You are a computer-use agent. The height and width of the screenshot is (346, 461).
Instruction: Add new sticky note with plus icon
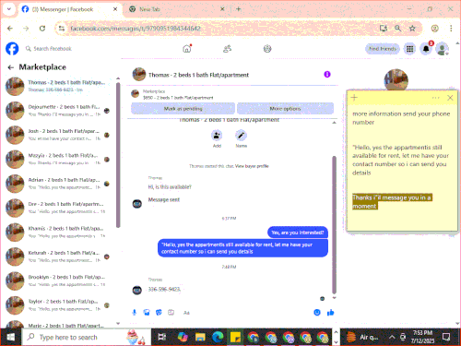(354, 98)
